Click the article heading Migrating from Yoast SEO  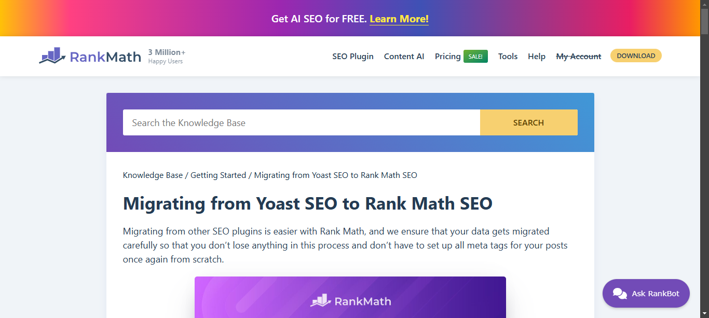coord(307,203)
